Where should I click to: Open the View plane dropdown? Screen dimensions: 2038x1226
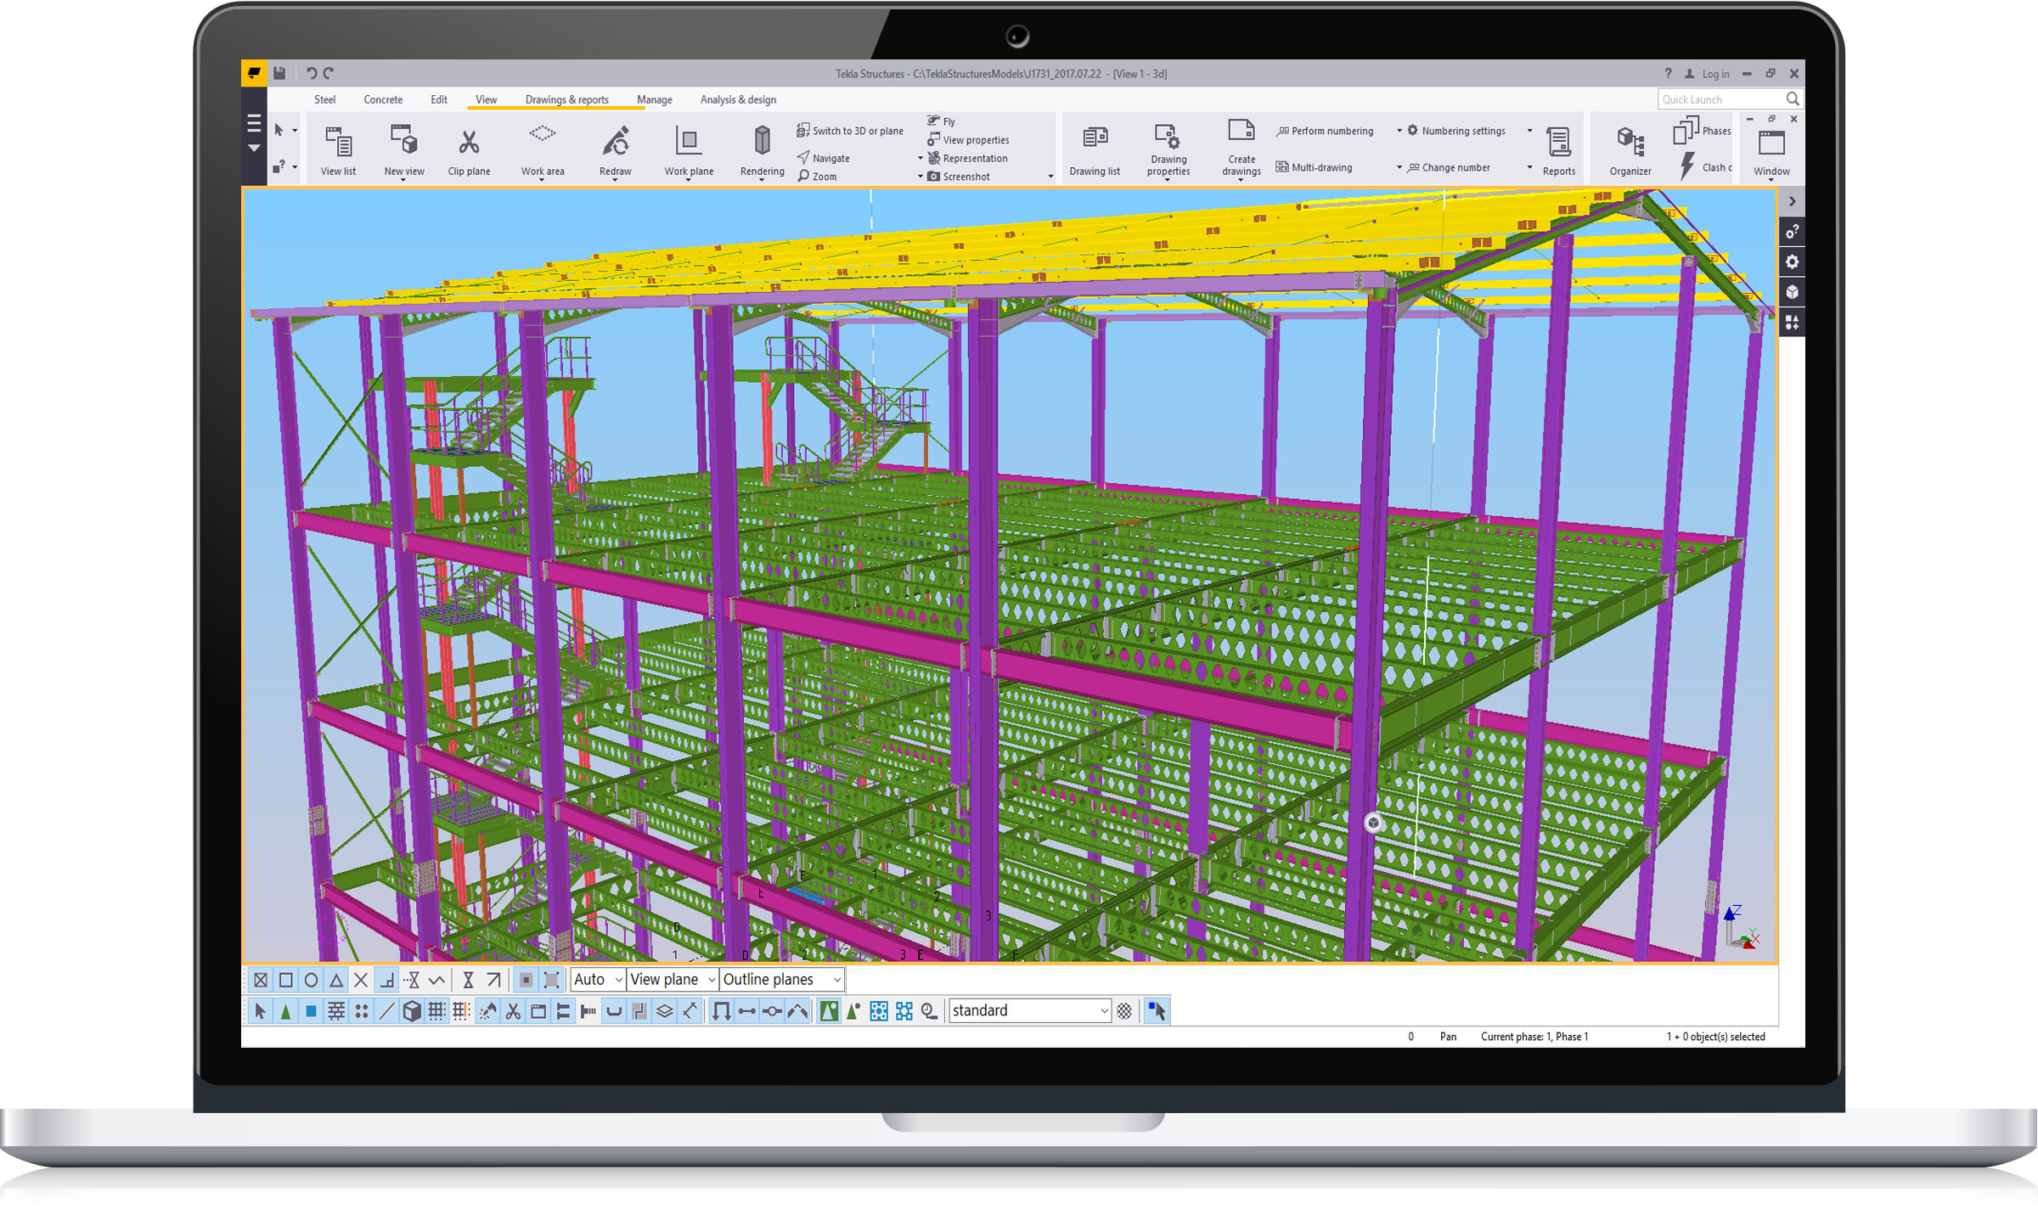tap(672, 980)
